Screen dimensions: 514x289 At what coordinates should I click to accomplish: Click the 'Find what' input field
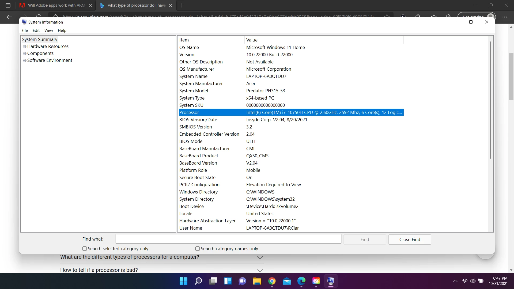(x=228, y=239)
